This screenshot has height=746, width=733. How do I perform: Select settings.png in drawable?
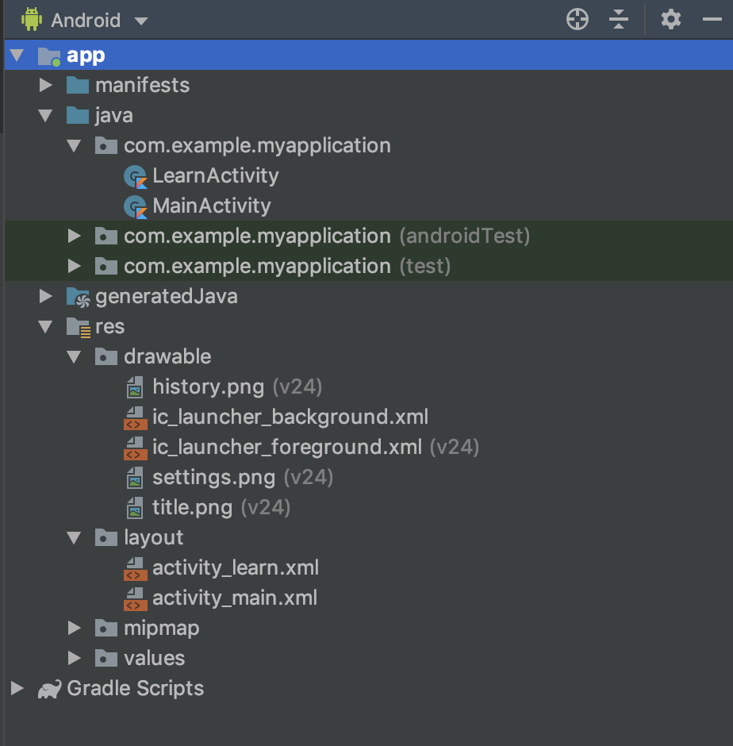tap(213, 478)
